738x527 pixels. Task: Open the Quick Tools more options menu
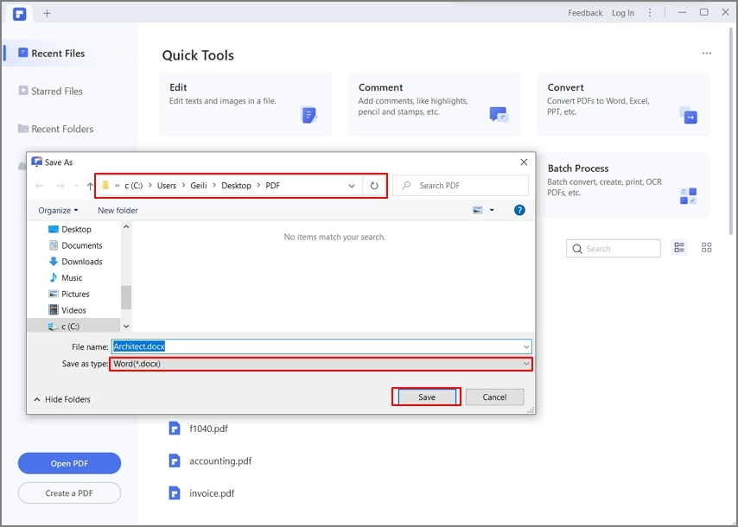click(x=707, y=54)
